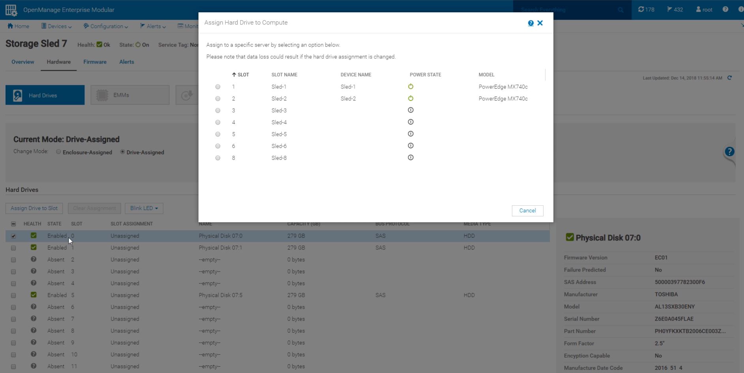744x373 pixels.
Task: Click the Clear Assignment button
Action: 94,208
